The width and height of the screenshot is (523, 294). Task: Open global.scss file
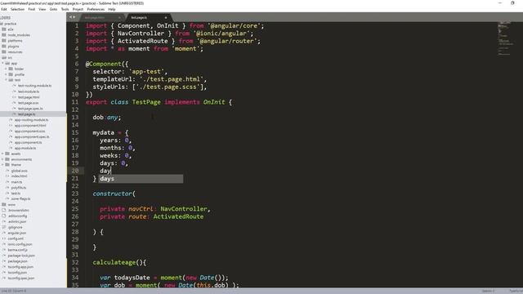pyautogui.click(x=20, y=171)
